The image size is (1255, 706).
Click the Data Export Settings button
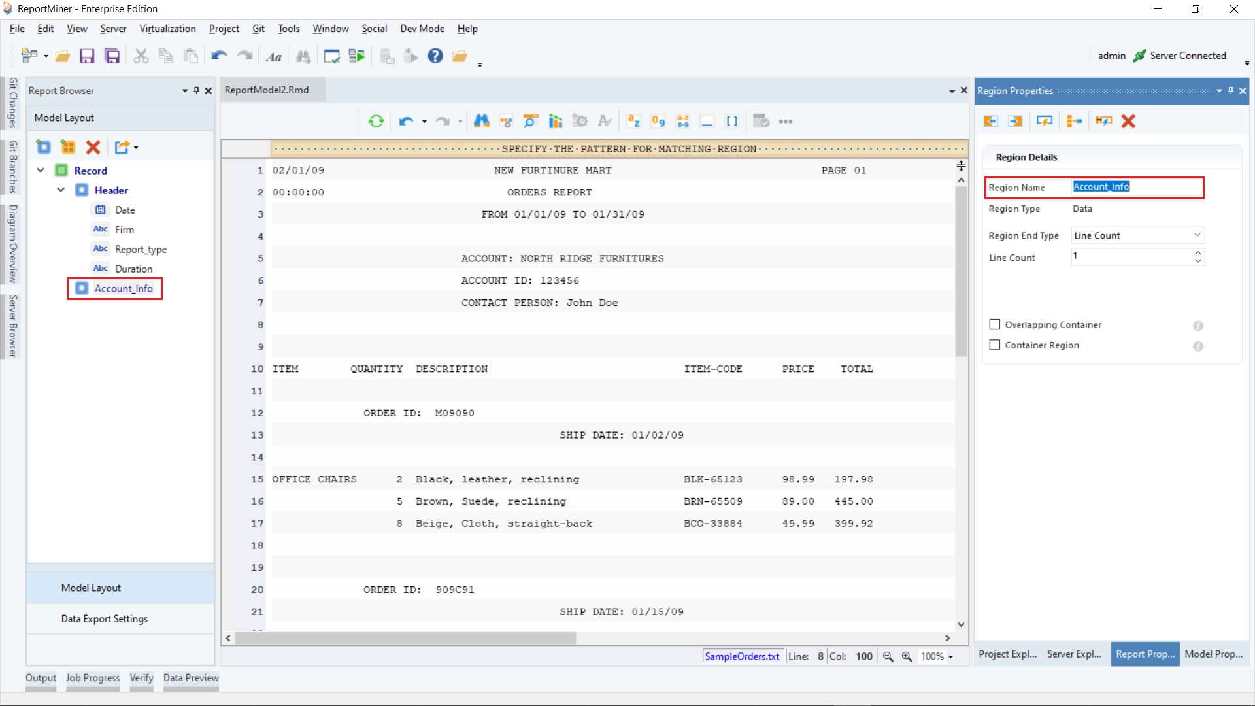tap(105, 619)
